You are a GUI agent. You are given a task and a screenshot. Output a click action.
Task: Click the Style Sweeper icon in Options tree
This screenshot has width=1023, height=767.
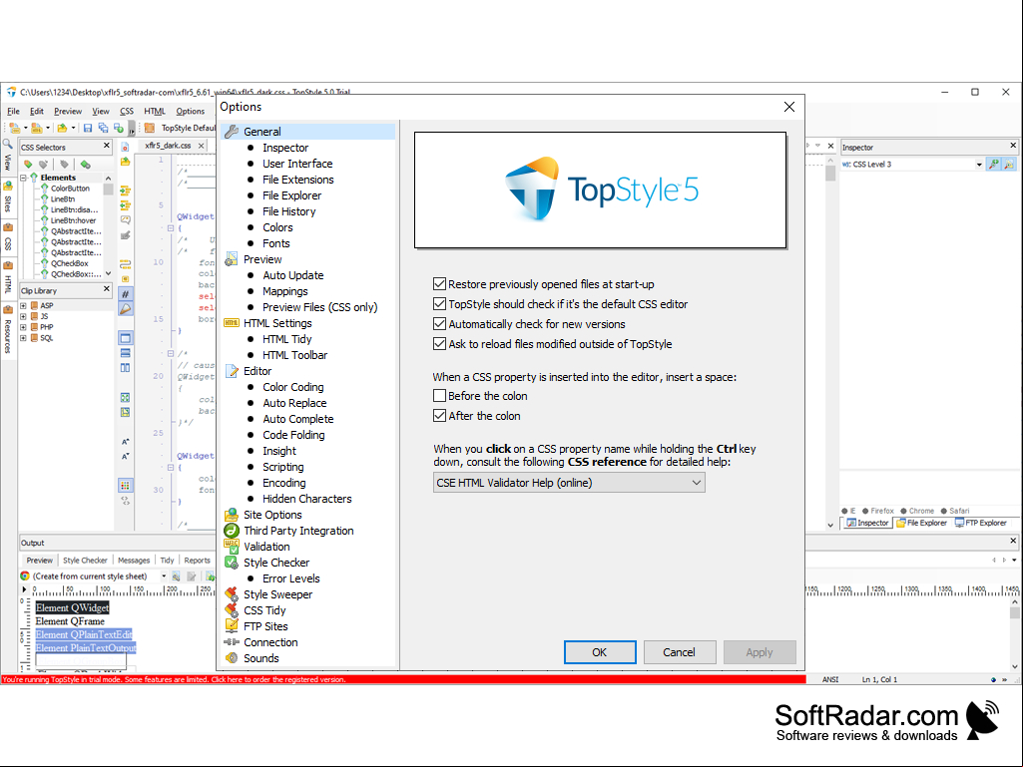click(x=231, y=594)
